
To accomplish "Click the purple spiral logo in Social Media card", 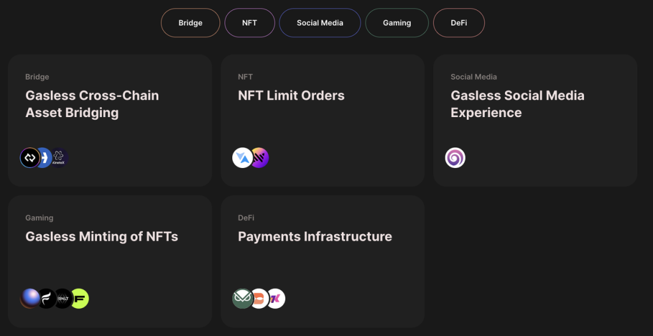I will [455, 158].
